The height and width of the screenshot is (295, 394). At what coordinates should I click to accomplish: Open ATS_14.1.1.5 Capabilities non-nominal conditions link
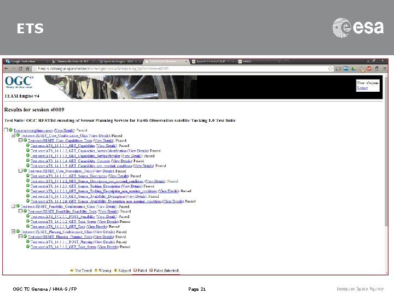click(81, 166)
